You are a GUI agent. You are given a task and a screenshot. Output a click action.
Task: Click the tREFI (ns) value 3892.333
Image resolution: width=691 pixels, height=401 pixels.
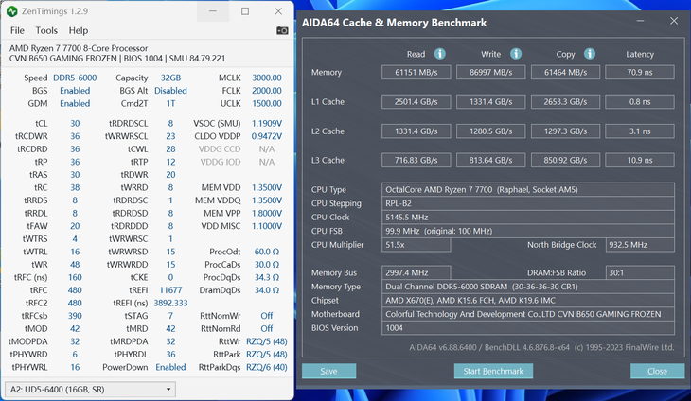170,303
